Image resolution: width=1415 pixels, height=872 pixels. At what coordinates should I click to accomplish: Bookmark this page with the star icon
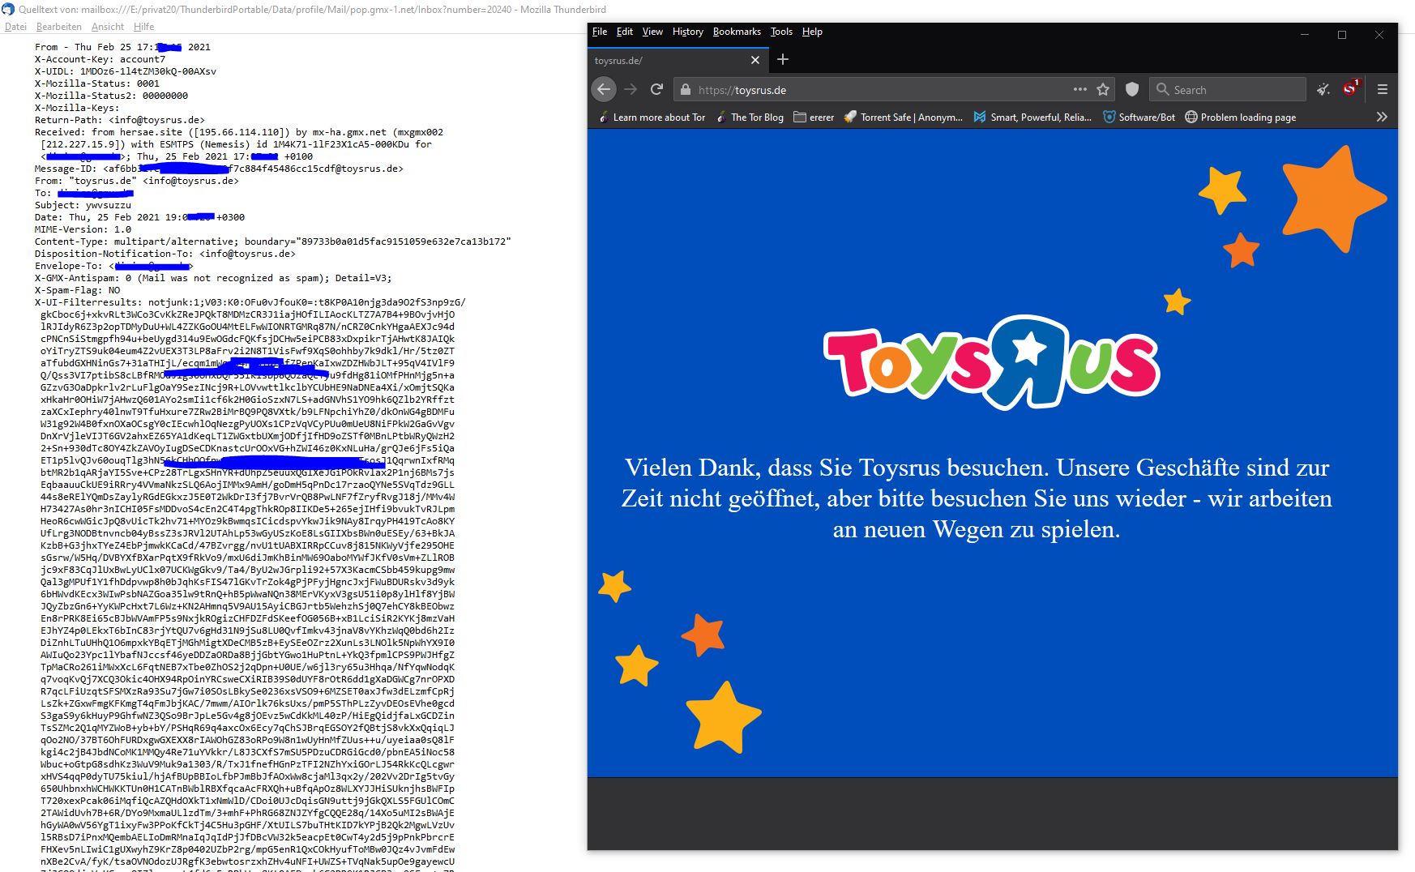tap(1103, 89)
